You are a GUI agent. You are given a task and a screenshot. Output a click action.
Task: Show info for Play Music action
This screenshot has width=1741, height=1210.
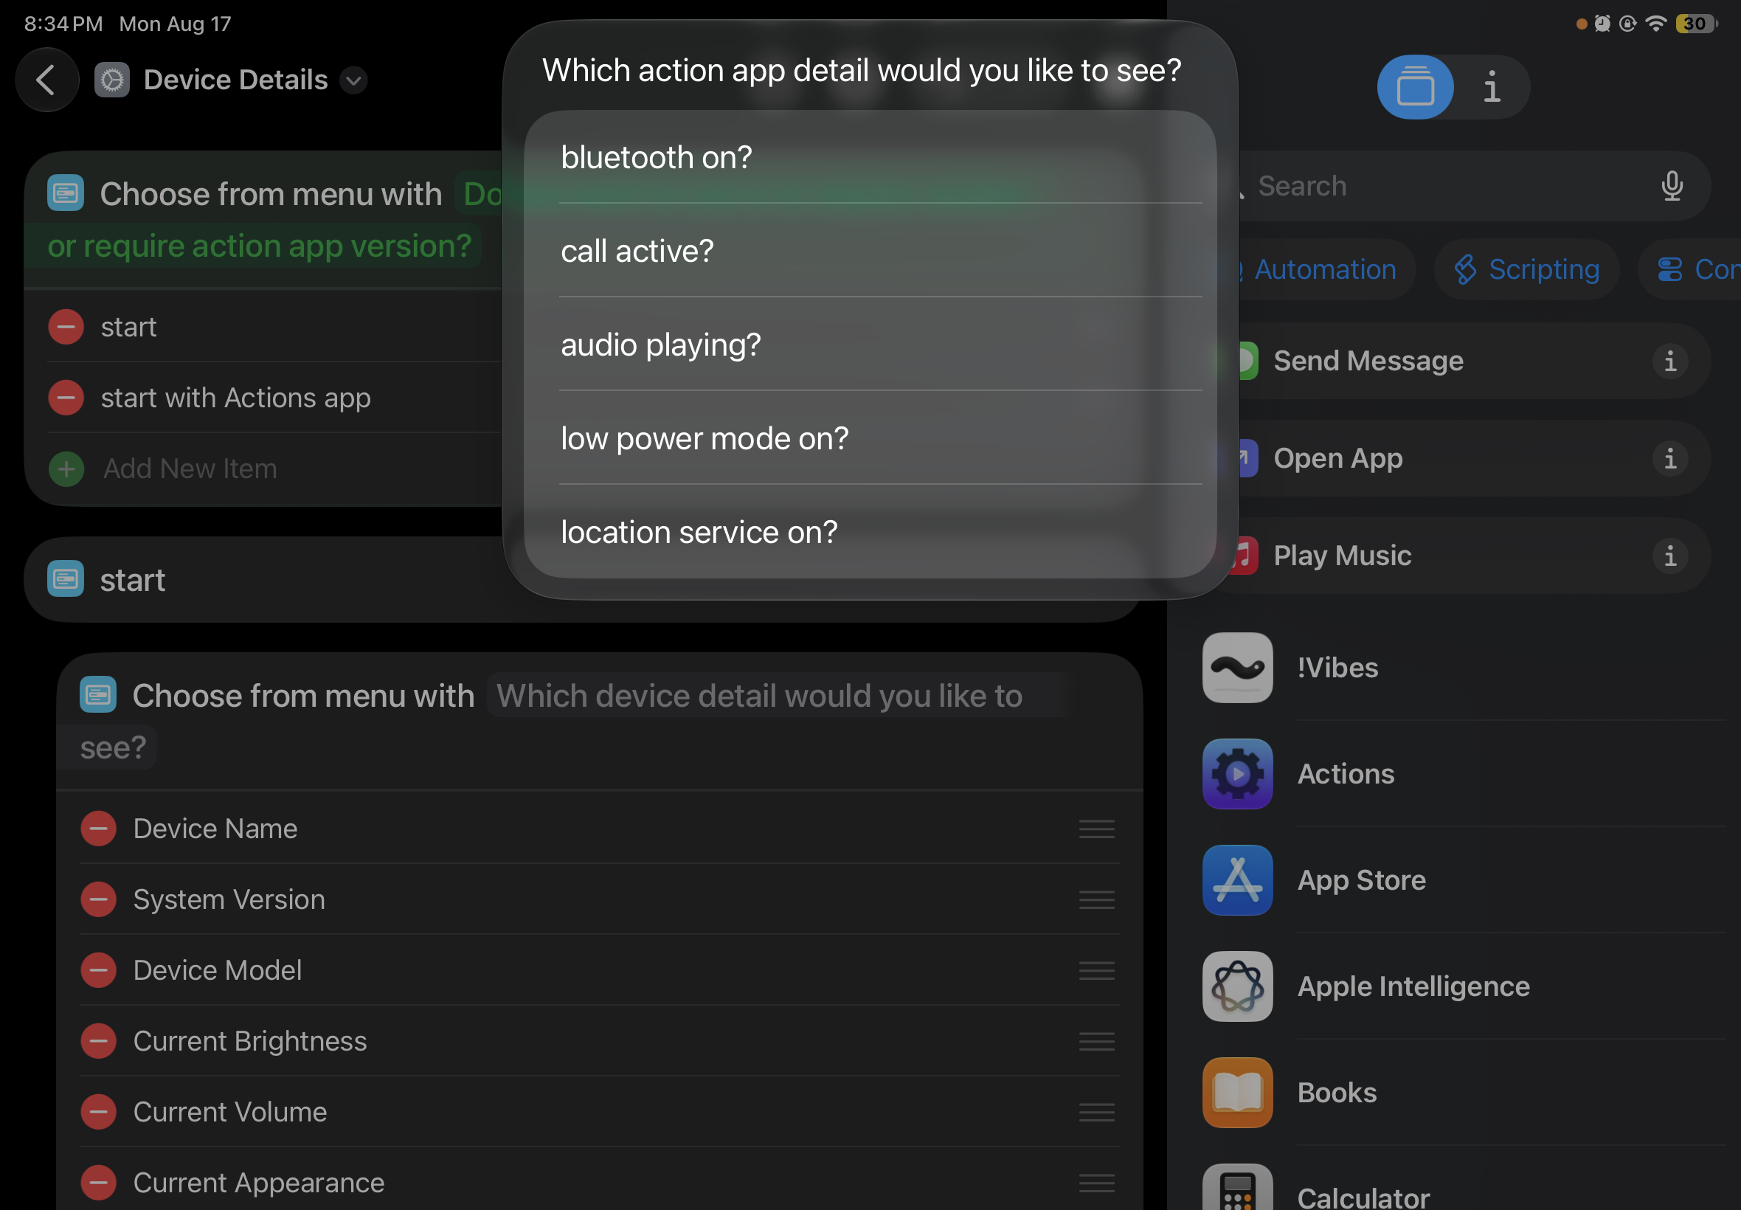click(1669, 556)
